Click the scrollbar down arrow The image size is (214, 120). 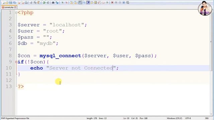211,114
